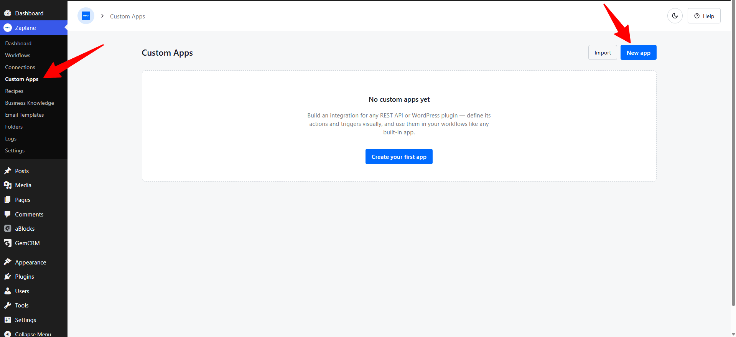The height and width of the screenshot is (337, 736).
Task: Open Business Knowledge page
Action: [30, 103]
